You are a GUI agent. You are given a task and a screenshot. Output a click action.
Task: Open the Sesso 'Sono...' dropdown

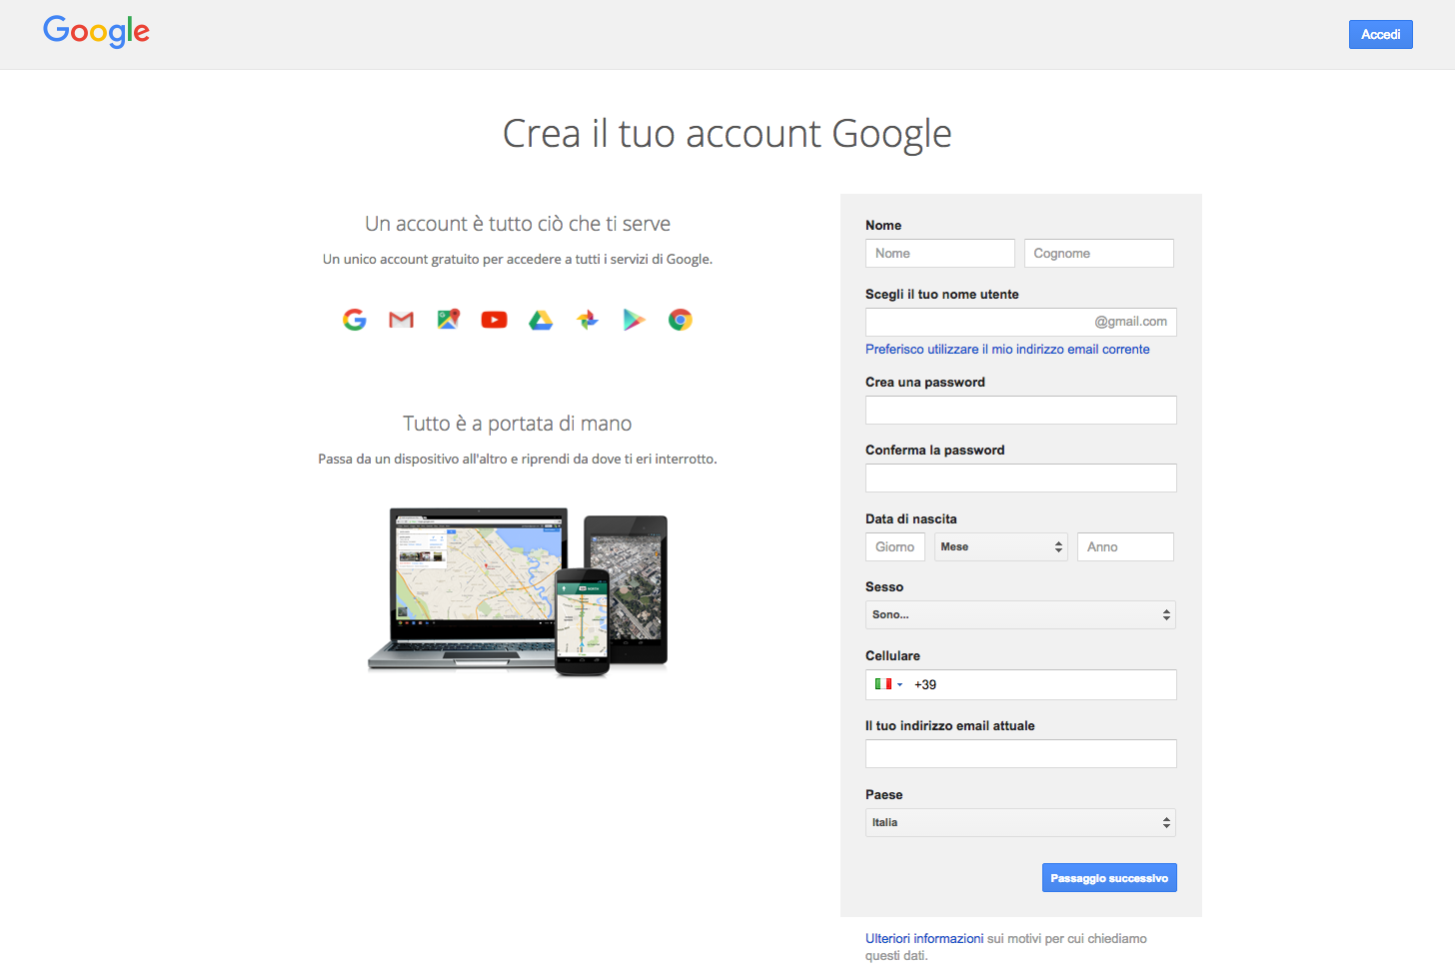[1020, 614]
